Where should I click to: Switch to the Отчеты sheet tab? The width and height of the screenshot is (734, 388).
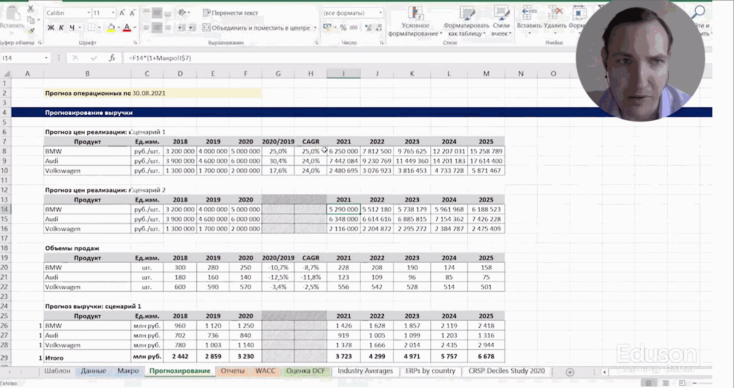coord(232,371)
